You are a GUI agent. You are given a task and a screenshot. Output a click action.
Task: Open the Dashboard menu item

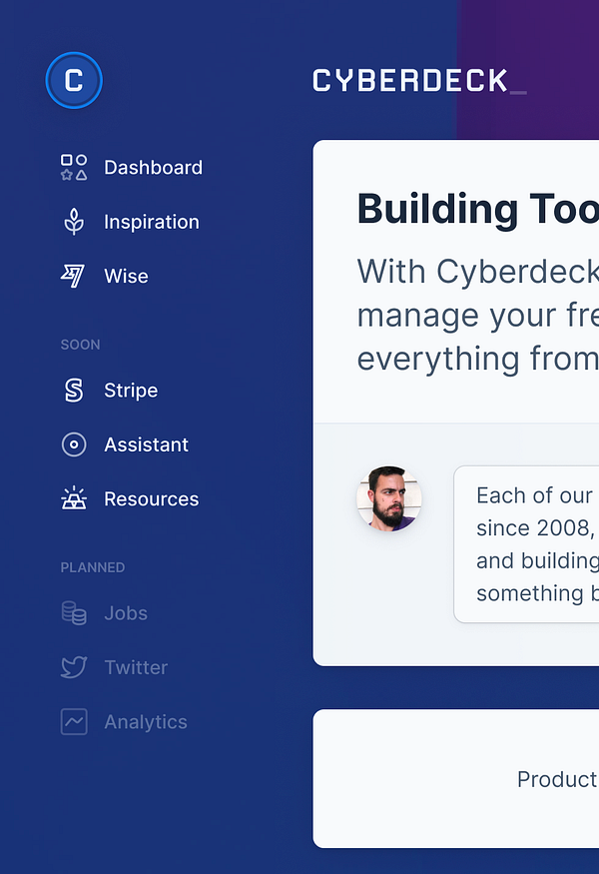coord(153,167)
